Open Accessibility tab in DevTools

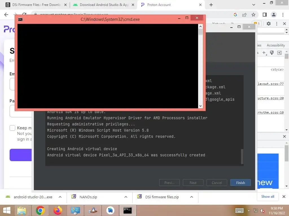(x=276, y=45)
